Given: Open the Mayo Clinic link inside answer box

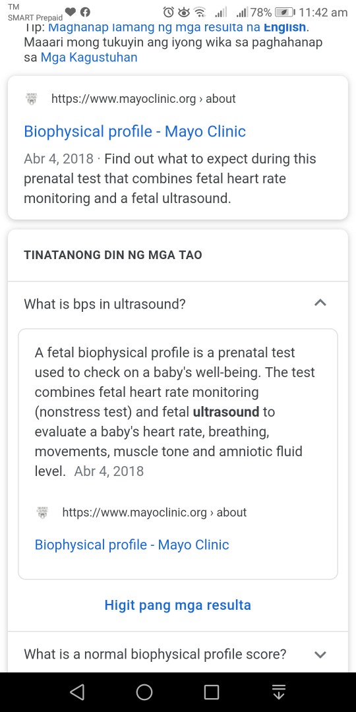Looking at the screenshot, I should pos(132,545).
